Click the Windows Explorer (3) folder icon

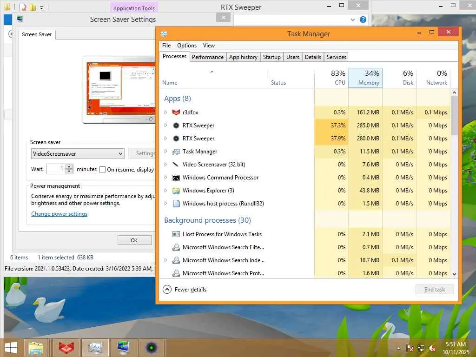(176, 191)
